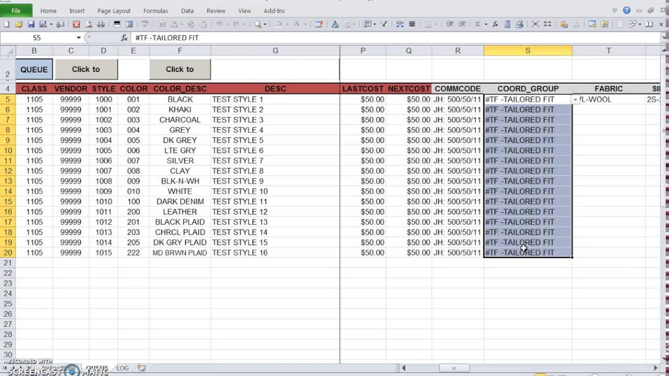The width and height of the screenshot is (669, 376).
Task: Click the Select All corner box
Action: tap(8, 51)
